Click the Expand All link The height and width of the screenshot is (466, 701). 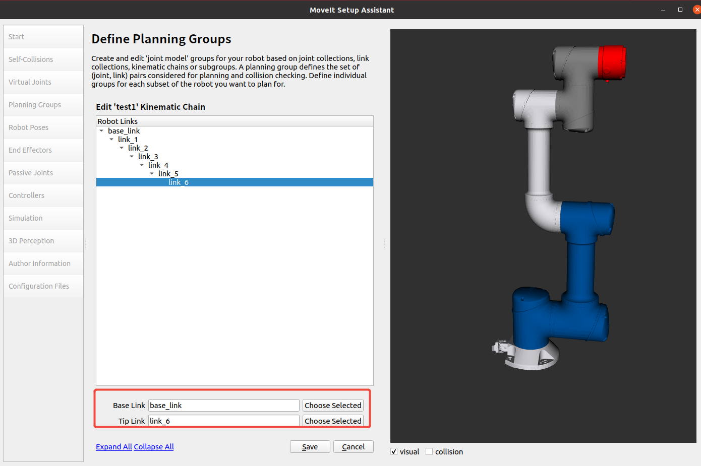tap(114, 447)
